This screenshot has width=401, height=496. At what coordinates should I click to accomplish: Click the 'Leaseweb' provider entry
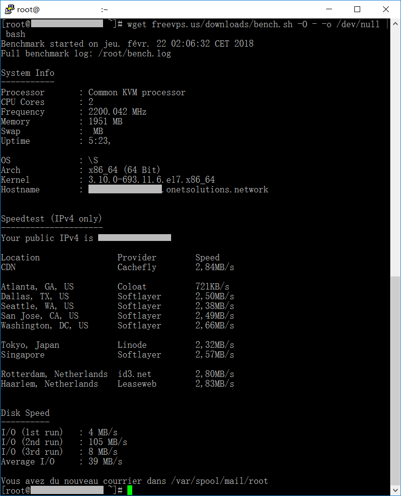137,384
